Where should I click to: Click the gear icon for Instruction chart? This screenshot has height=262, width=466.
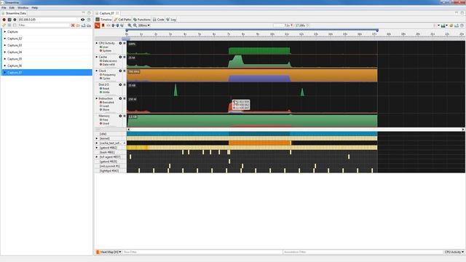[x=120, y=99]
